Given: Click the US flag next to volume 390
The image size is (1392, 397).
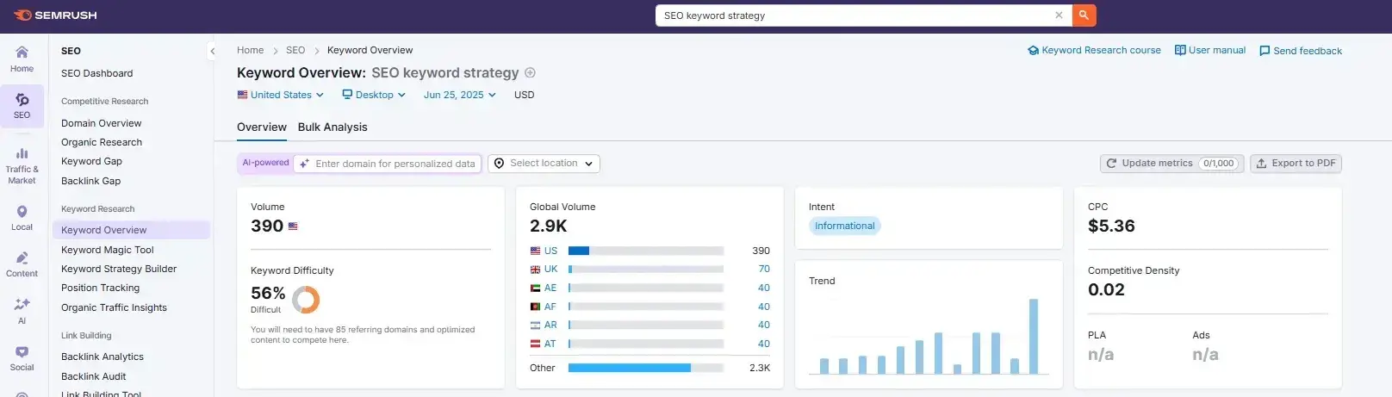Looking at the screenshot, I should click(x=293, y=226).
